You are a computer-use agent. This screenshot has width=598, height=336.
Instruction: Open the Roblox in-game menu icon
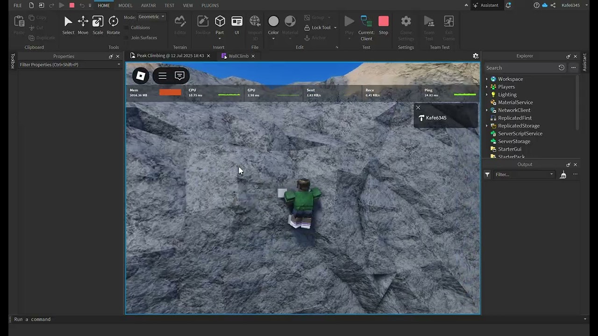pos(141,76)
